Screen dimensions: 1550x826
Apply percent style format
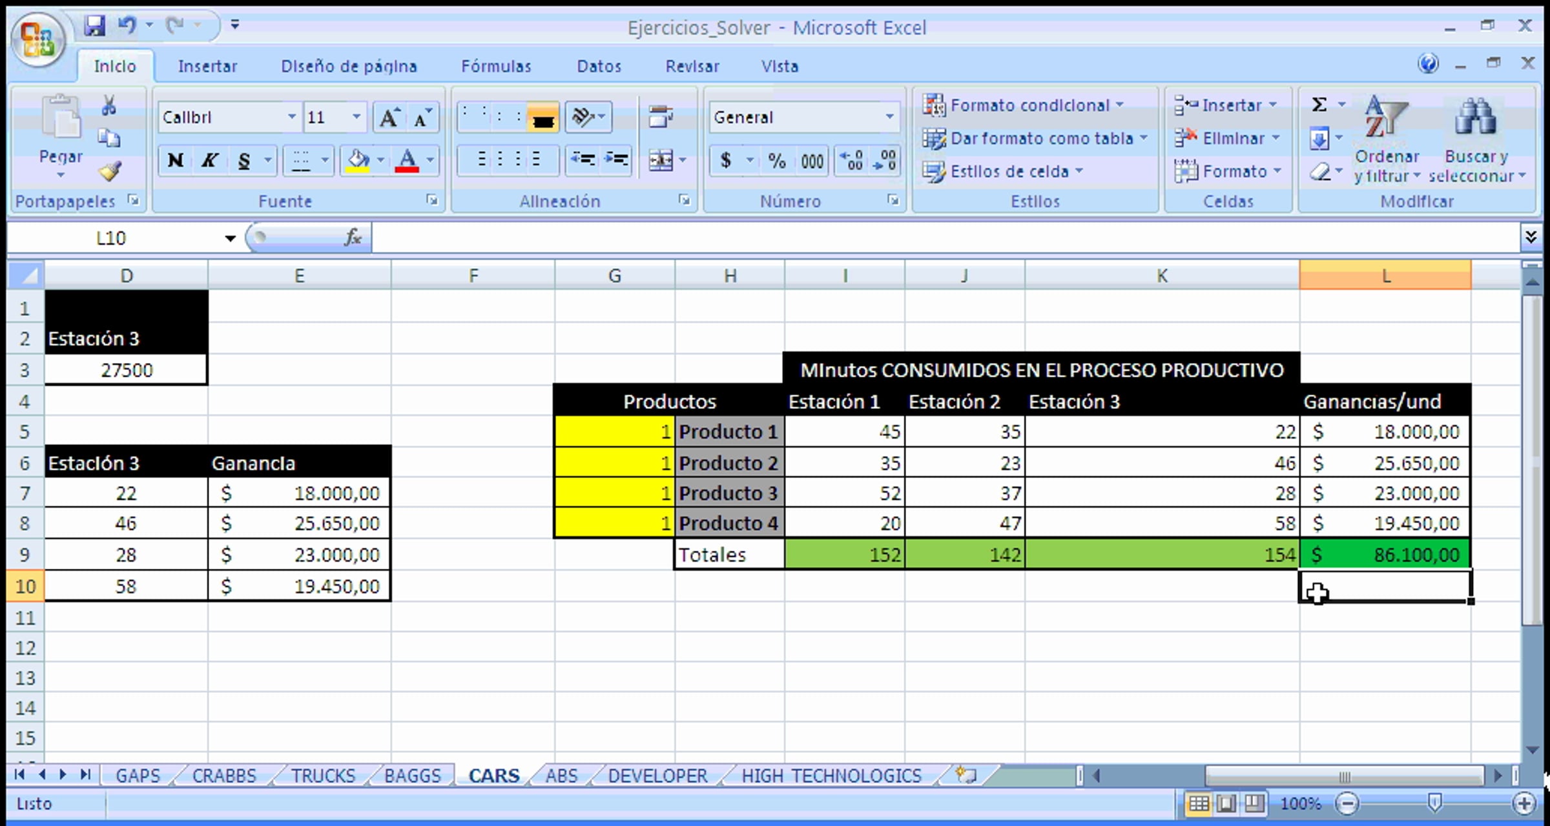[x=777, y=161]
